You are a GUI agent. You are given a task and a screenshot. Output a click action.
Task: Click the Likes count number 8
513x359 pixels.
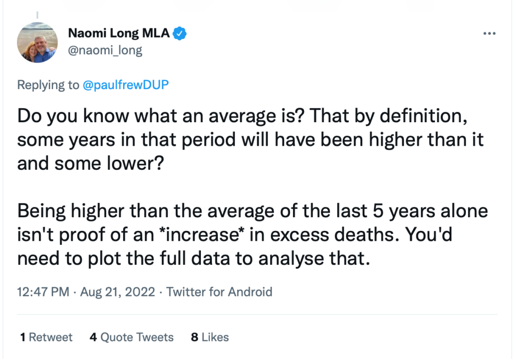[x=194, y=337]
